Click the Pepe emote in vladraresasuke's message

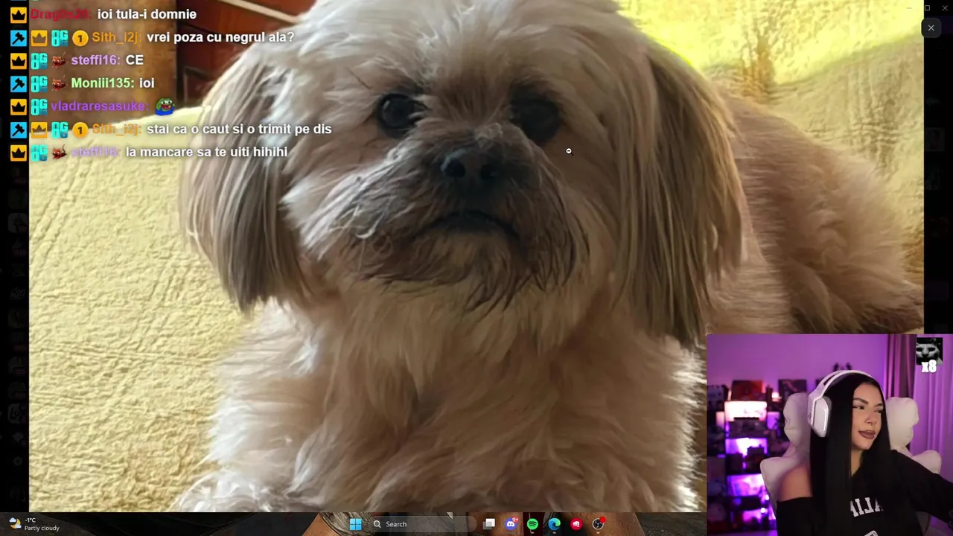point(164,106)
